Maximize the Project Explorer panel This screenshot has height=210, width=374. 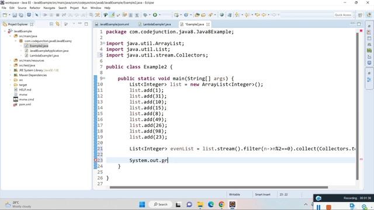click(86, 24)
